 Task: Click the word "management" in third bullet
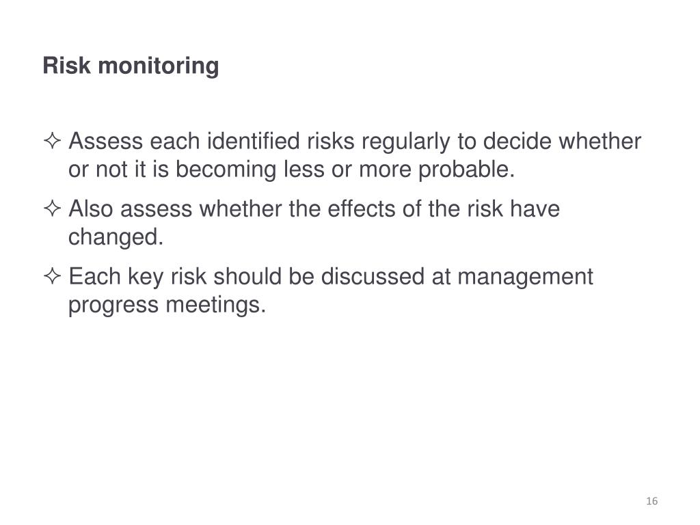(x=526, y=278)
